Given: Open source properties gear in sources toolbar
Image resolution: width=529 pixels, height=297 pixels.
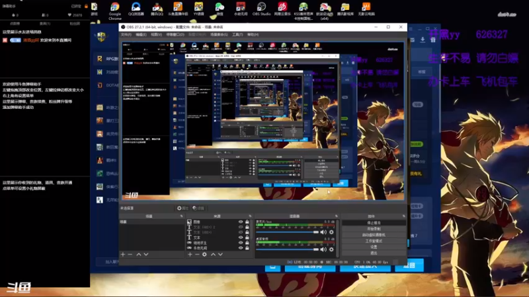Looking at the screenshot, I should click(204, 255).
